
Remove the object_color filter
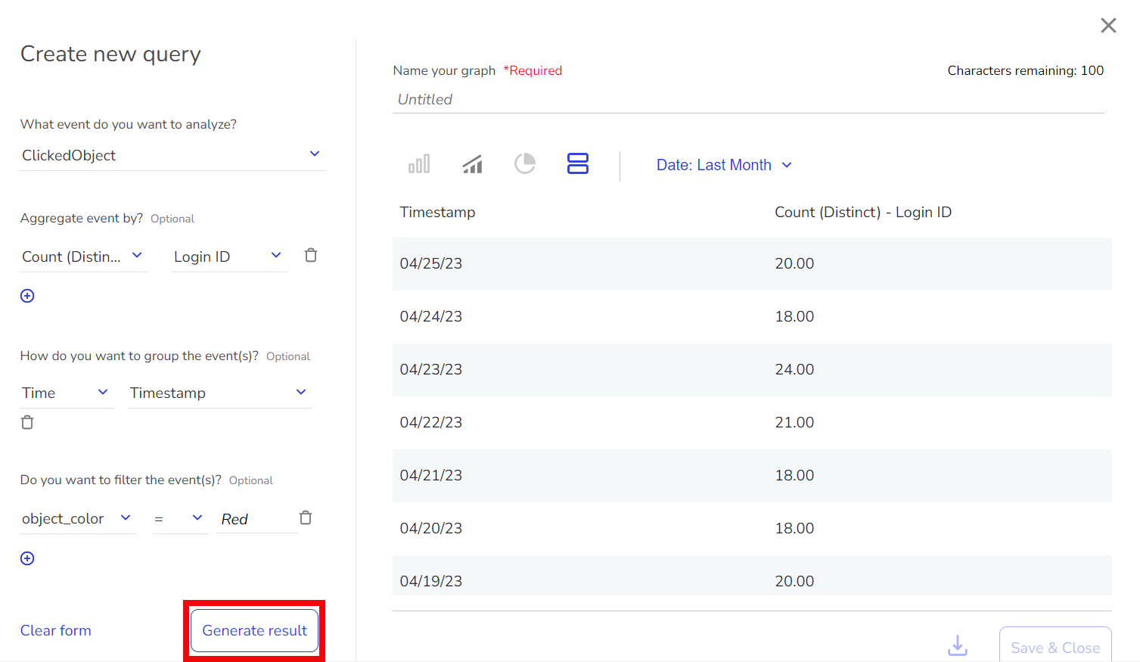306,517
